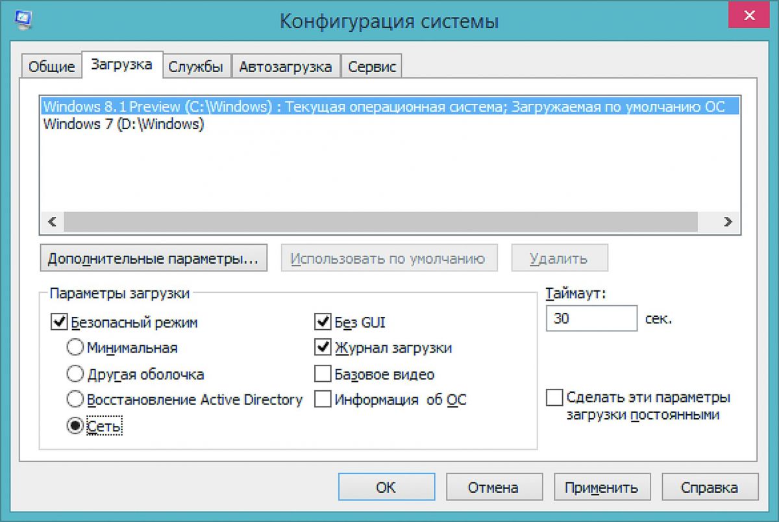Click the Применить button
The height and width of the screenshot is (522, 779).
(602, 488)
